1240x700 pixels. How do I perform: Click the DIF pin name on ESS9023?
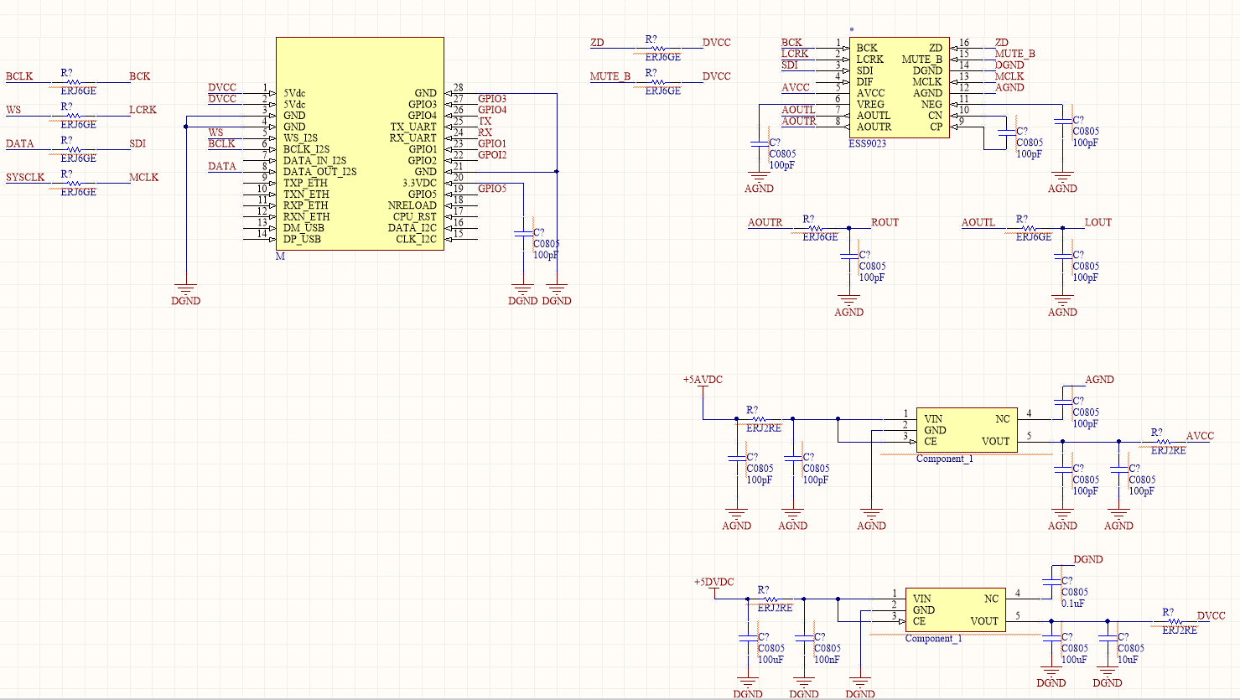tap(864, 82)
